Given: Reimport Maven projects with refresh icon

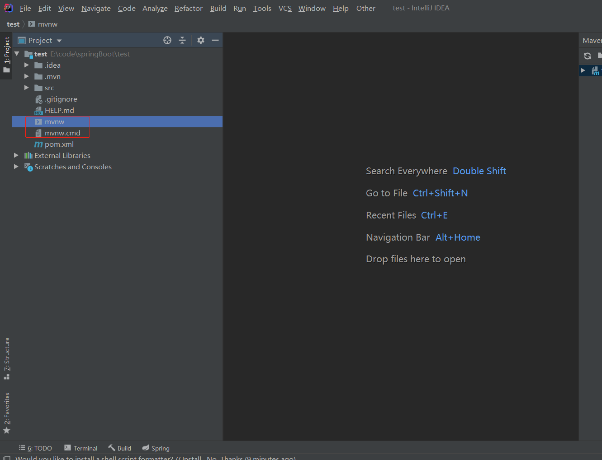Looking at the screenshot, I should pyautogui.click(x=588, y=56).
